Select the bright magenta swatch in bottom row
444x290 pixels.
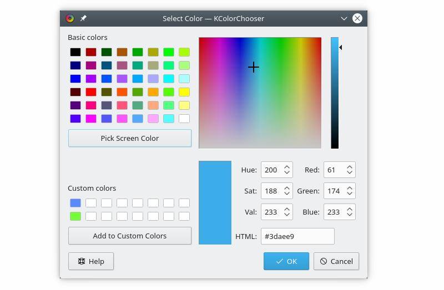point(91,119)
